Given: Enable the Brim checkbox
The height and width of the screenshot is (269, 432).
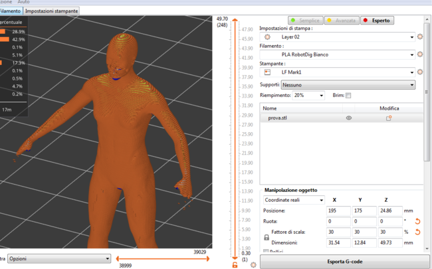Looking at the screenshot, I should coord(348,96).
